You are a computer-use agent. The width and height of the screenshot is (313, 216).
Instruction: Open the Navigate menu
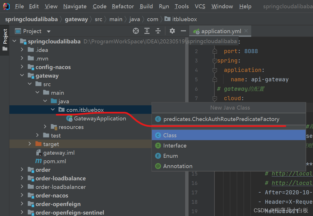tap(75, 6)
